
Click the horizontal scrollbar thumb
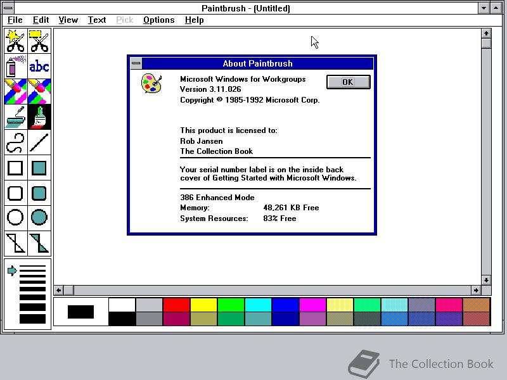(x=68, y=290)
